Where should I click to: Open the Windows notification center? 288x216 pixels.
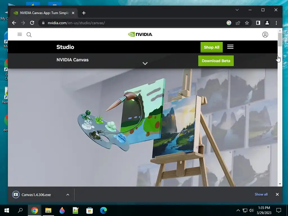click(x=279, y=210)
